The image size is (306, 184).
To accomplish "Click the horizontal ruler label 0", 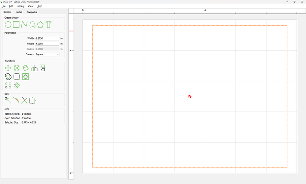I will click(83, 10).
